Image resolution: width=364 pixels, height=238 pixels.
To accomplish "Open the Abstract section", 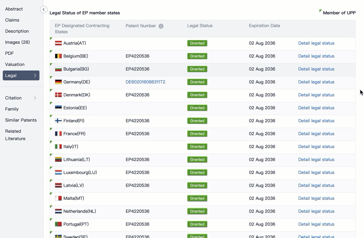I will [x=14, y=9].
